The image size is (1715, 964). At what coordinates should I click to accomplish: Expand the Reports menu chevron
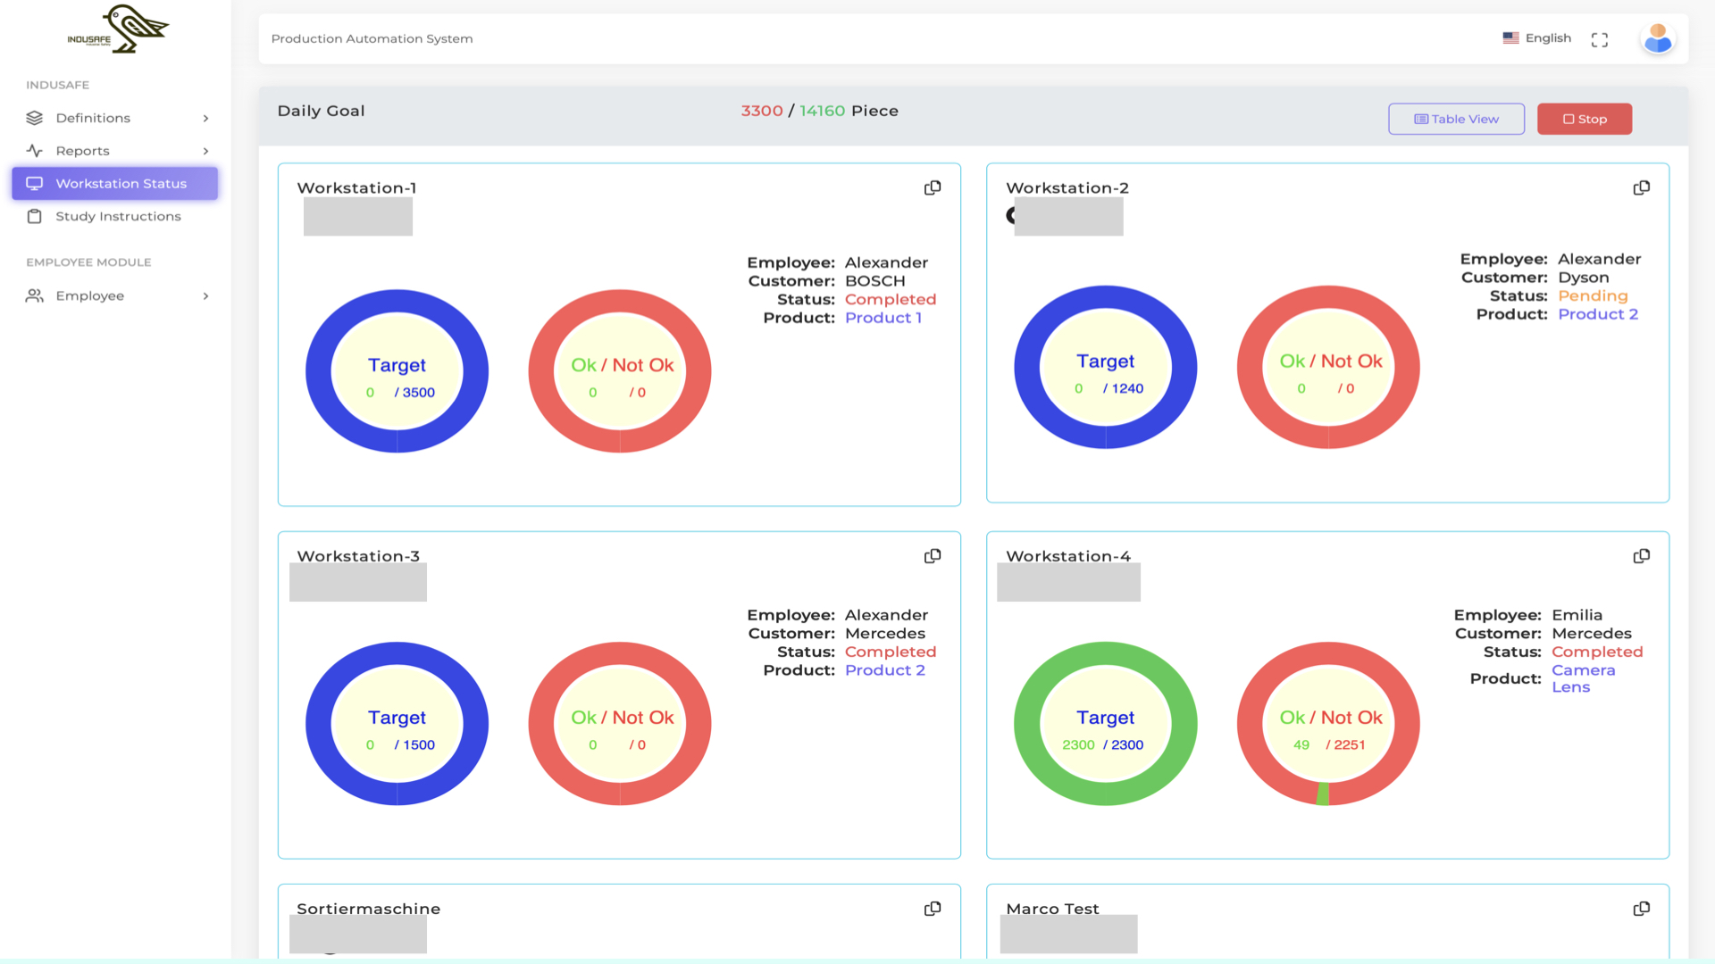(205, 151)
